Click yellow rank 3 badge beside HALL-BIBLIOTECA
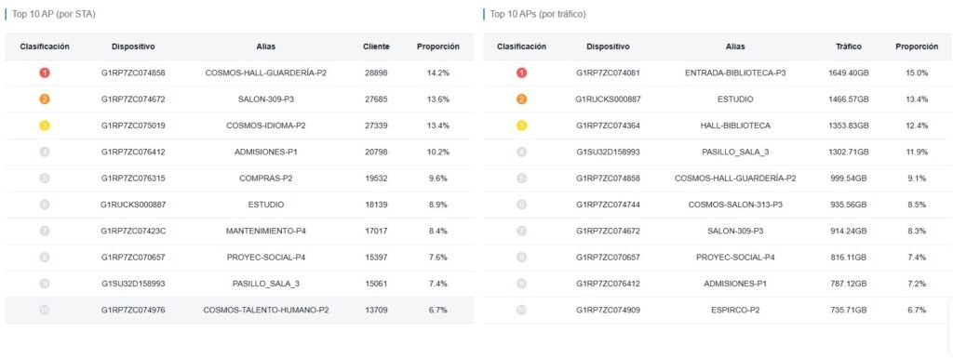 (x=521, y=126)
